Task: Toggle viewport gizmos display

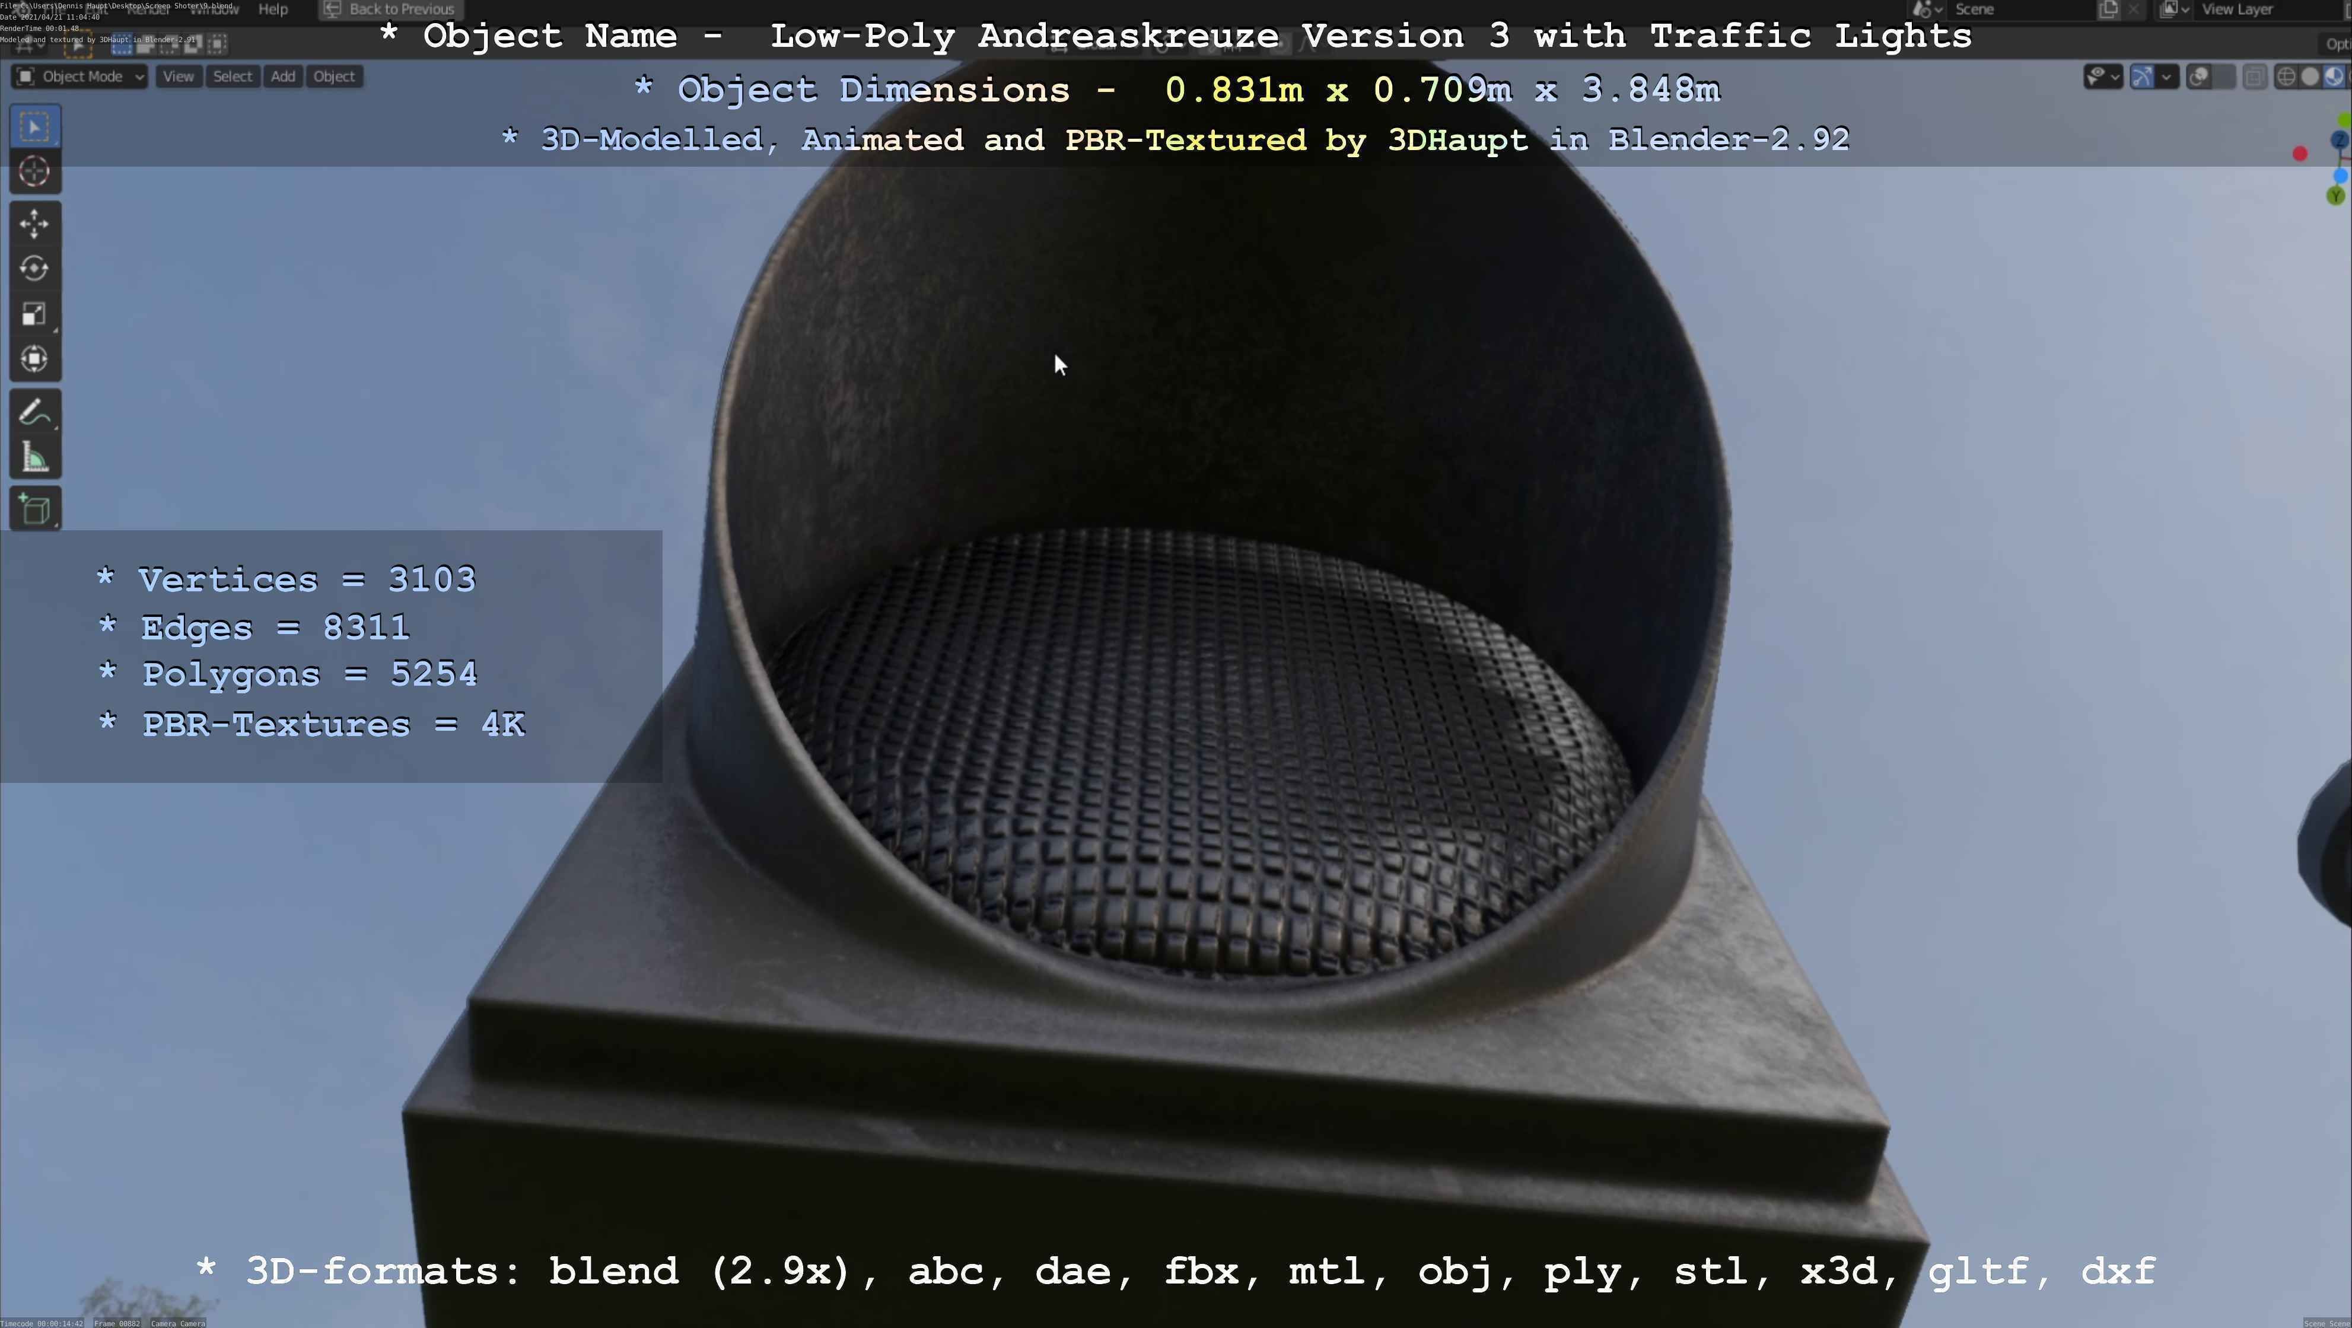Action: click(2142, 77)
